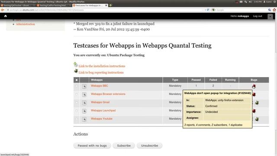The image size is (277, 156).
Task: Sort by the Webapps column header
Action: 97,80
